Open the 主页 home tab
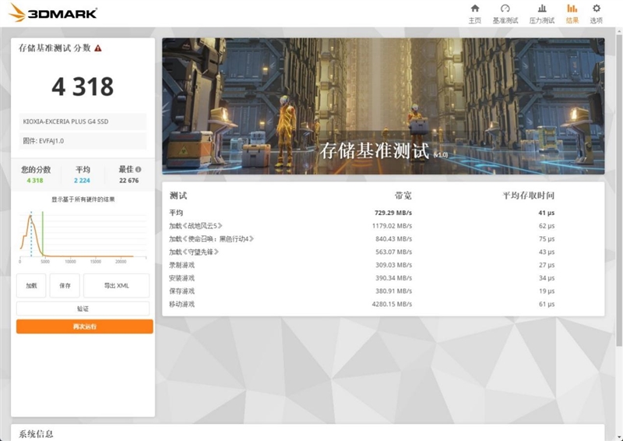 tap(475, 14)
